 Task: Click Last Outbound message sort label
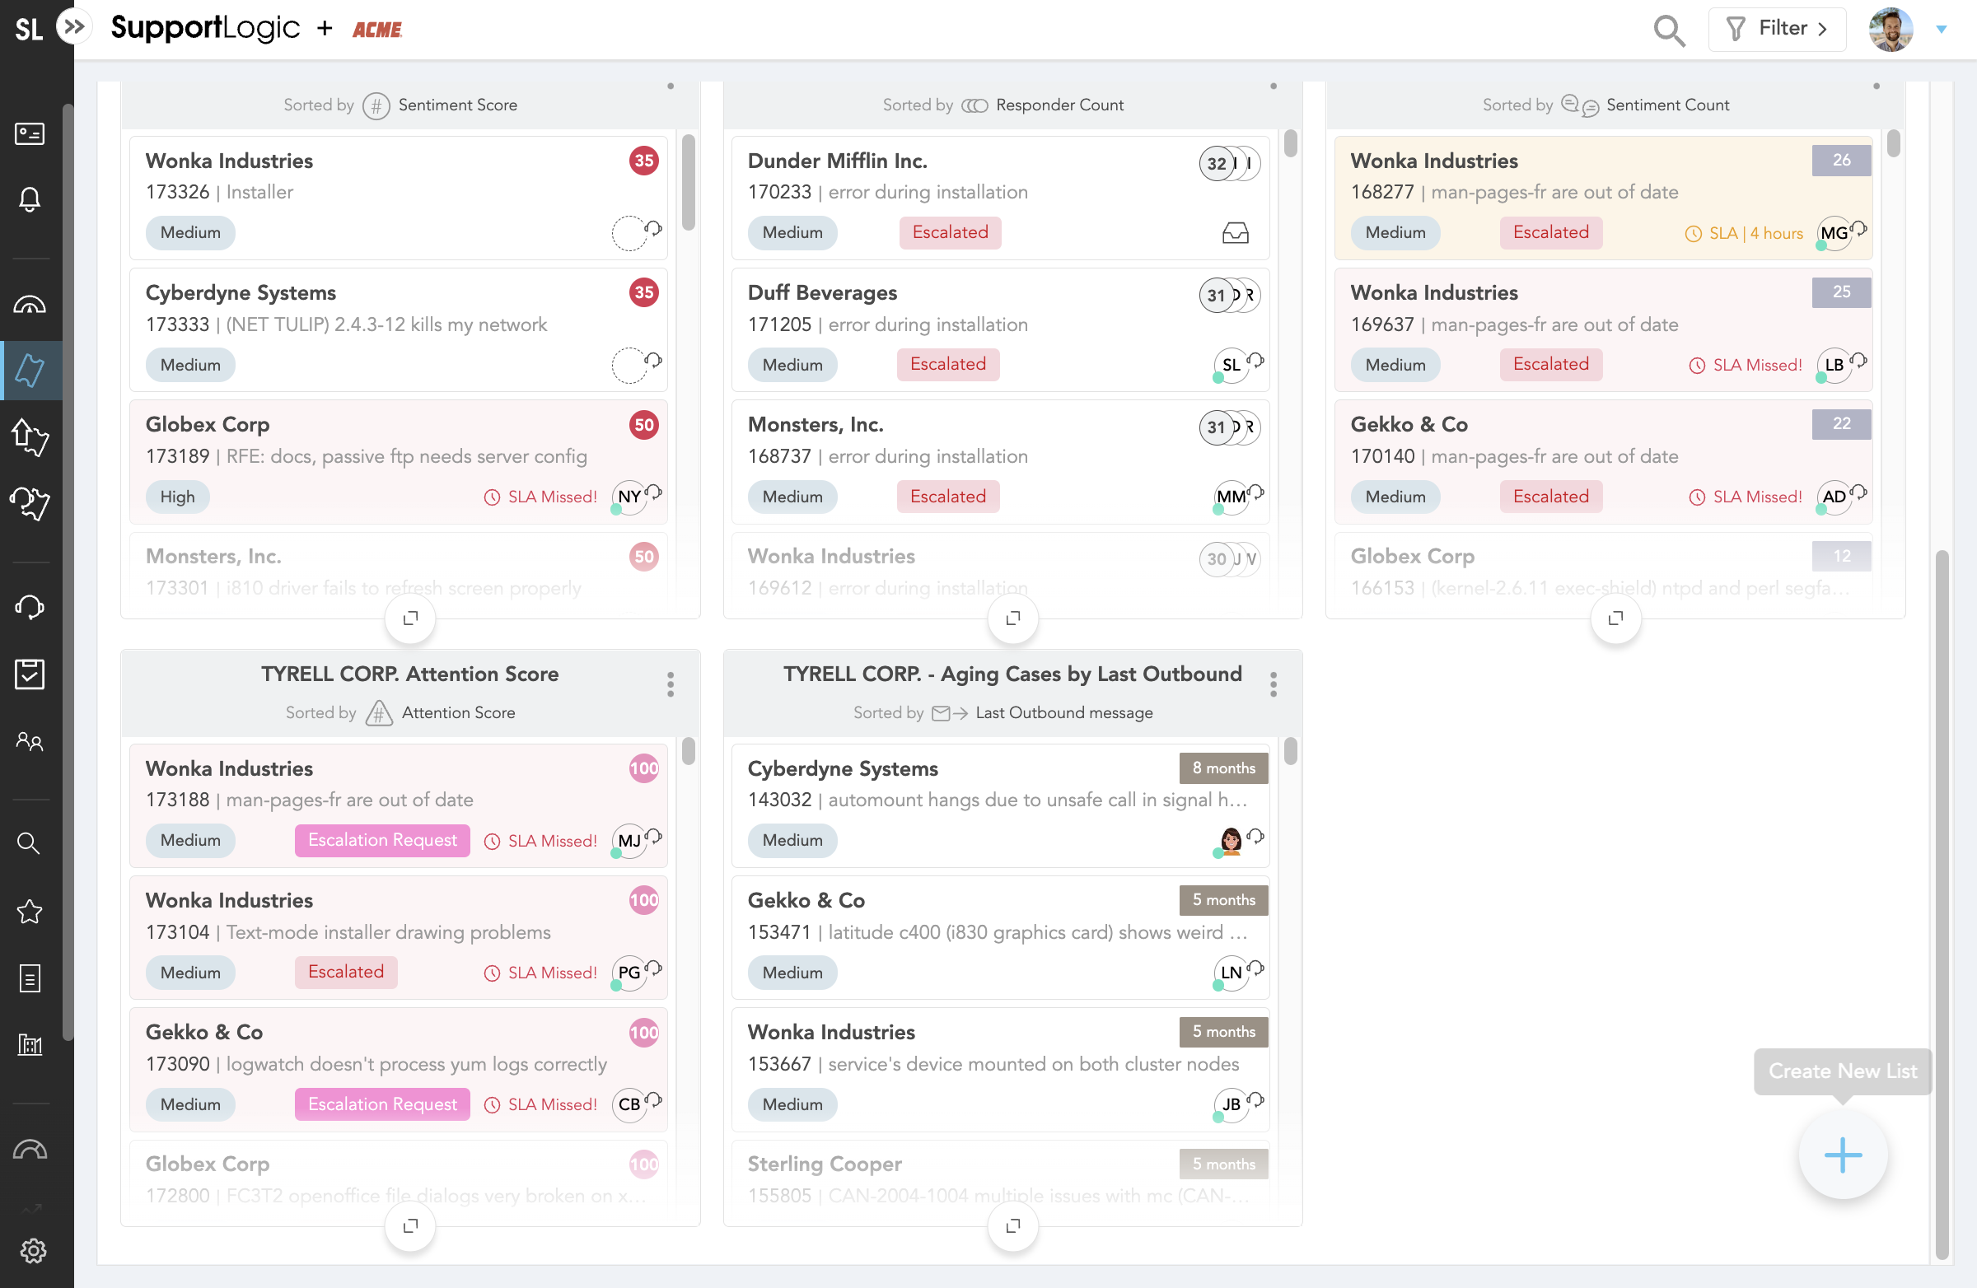(1064, 713)
